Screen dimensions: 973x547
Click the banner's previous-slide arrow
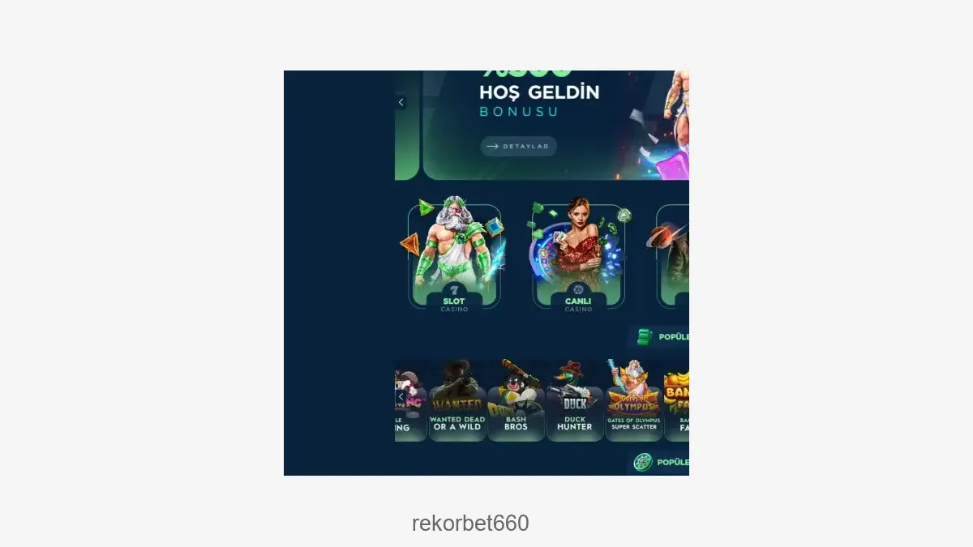pyautogui.click(x=401, y=102)
